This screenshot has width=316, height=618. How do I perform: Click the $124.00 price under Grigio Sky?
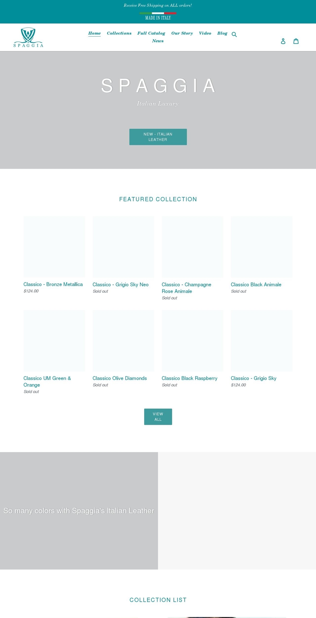pyautogui.click(x=238, y=385)
